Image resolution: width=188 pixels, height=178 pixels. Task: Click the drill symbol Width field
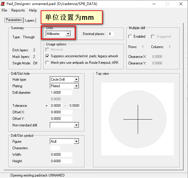[x=61, y=155]
